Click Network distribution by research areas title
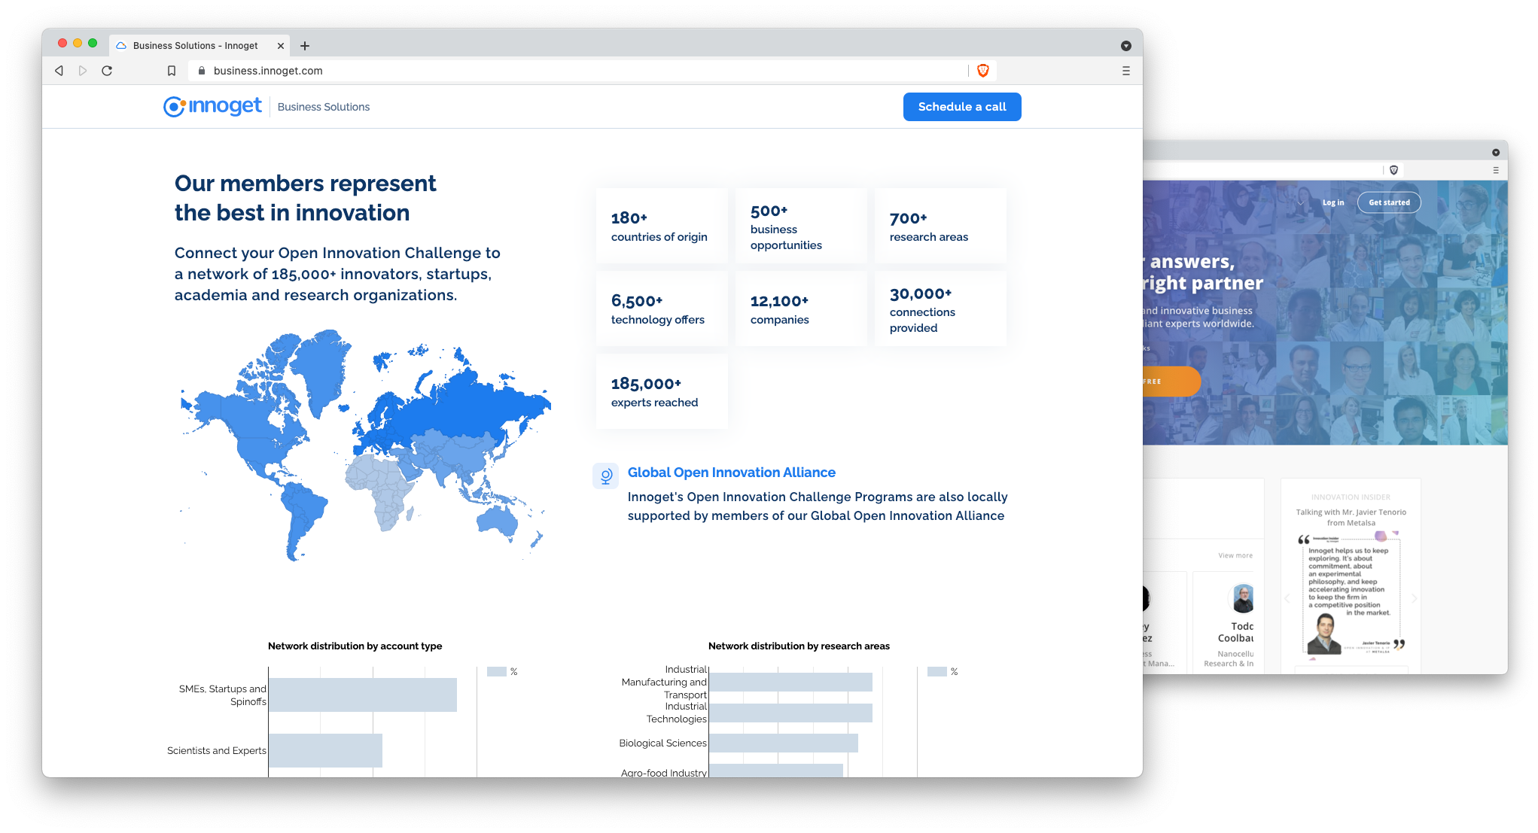Image resolution: width=1538 pixels, height=833 pixels. click(799, 646)
